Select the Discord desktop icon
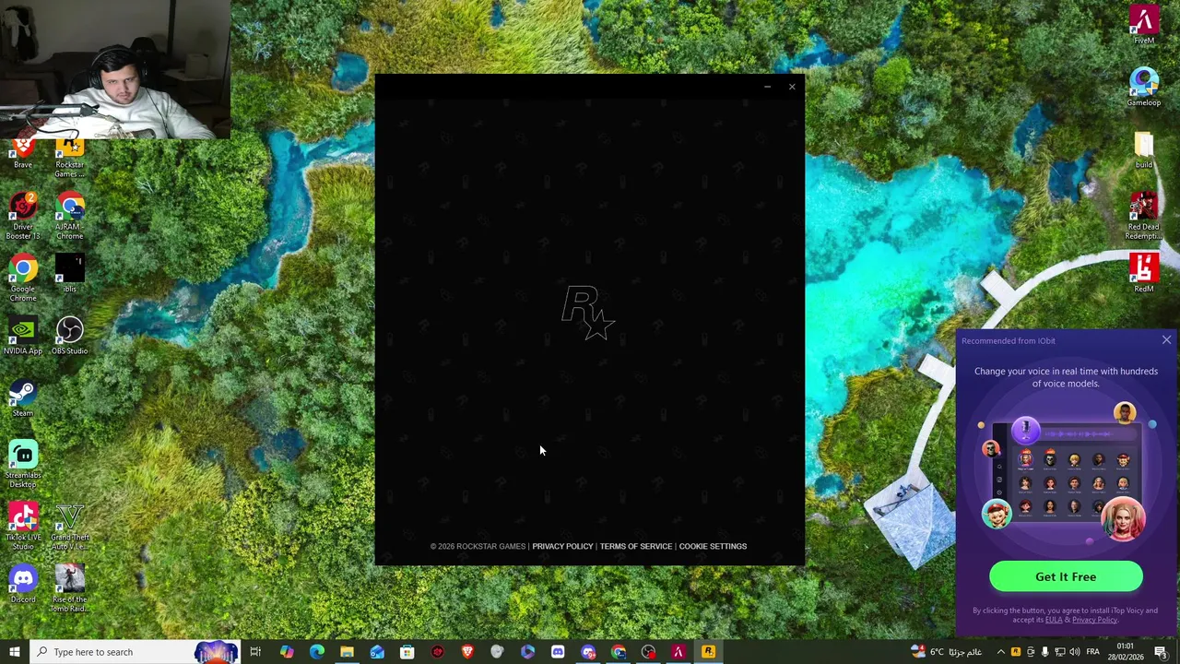This screenshot has height=664, width=1180. click(23, 584)
